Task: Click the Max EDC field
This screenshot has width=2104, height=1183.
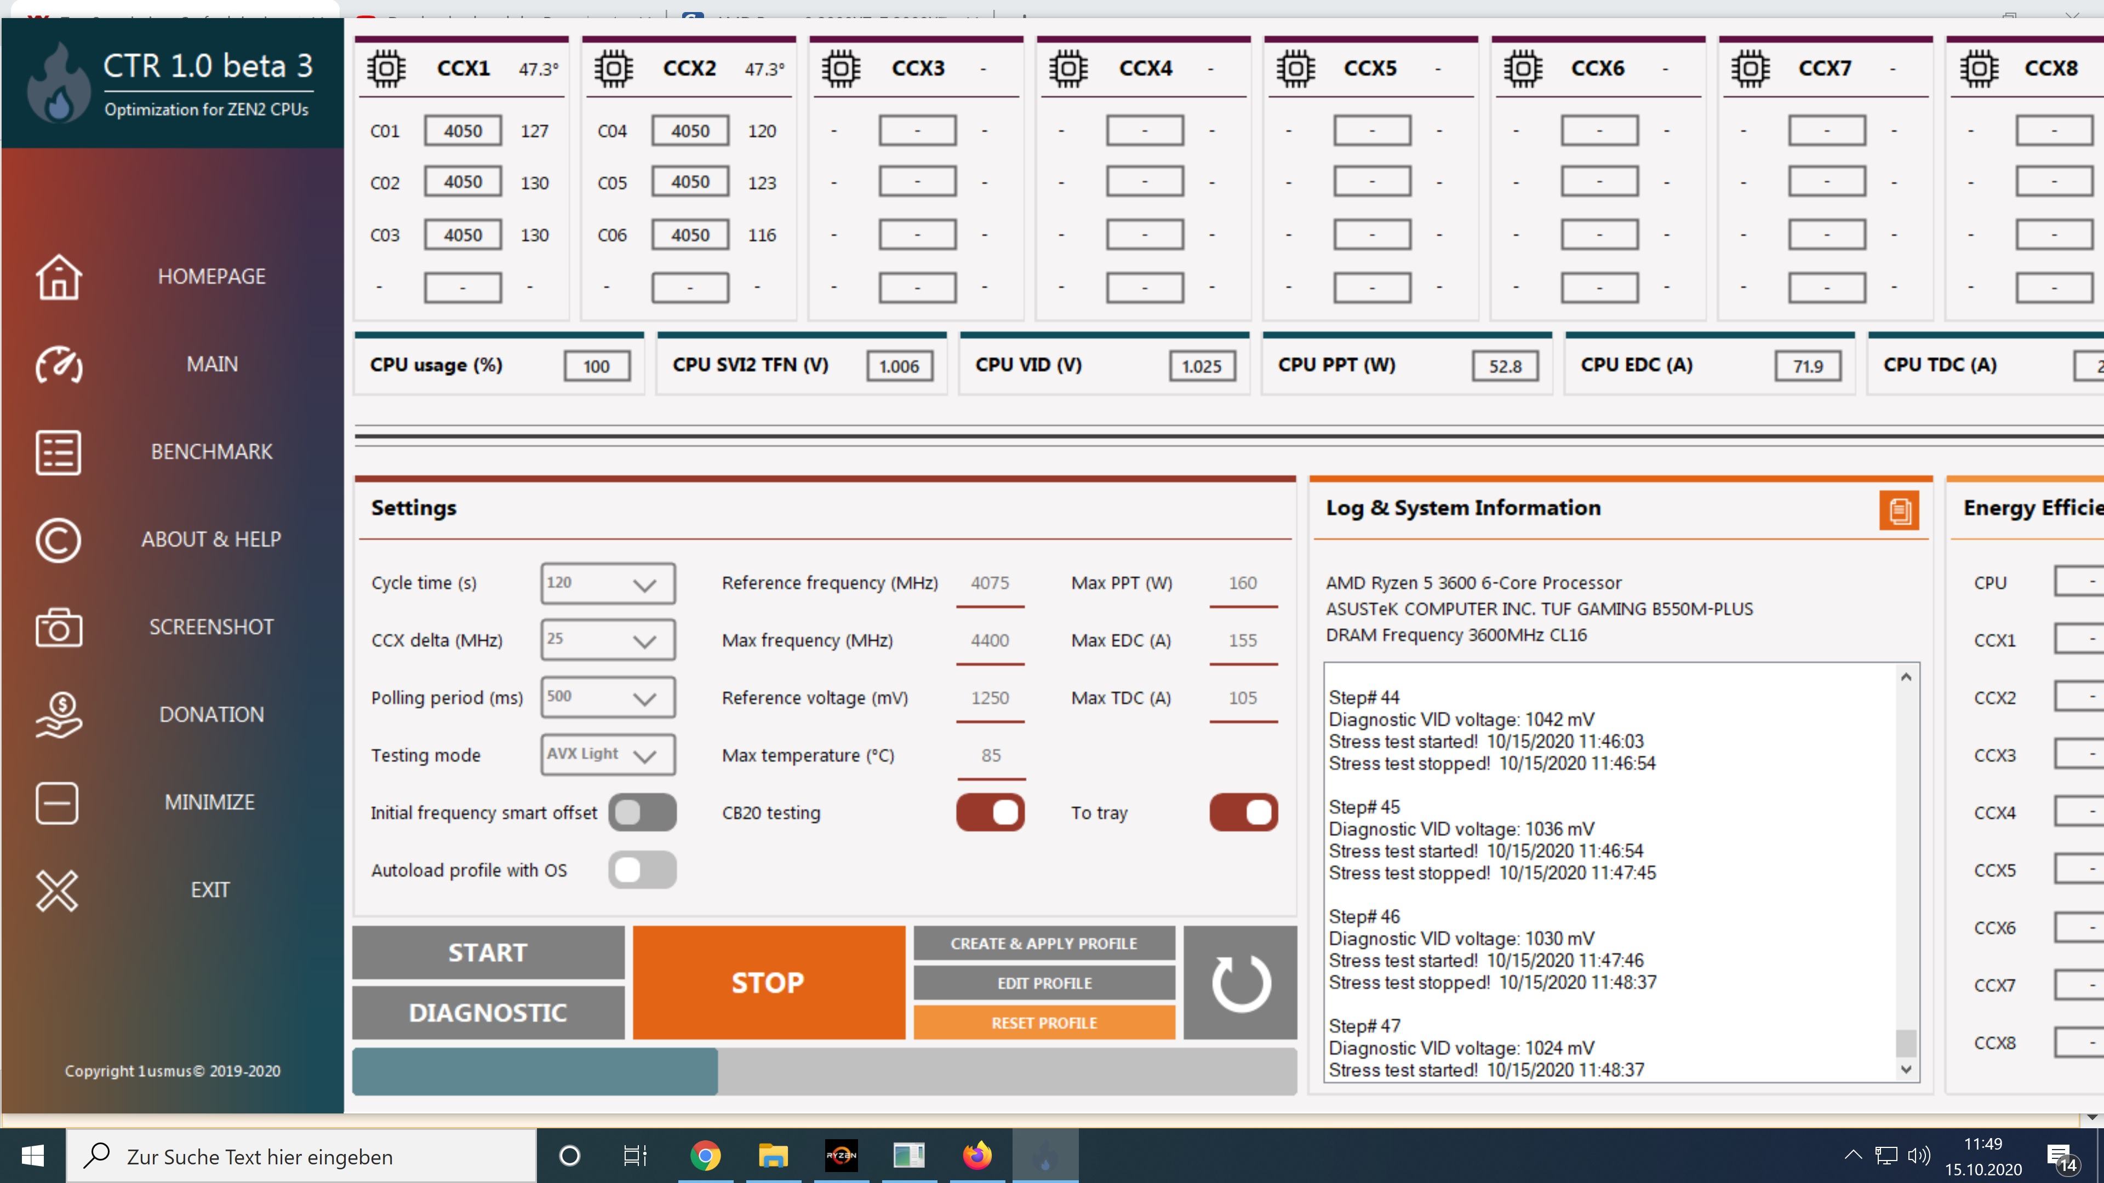Action: [x=1243, y=642]
